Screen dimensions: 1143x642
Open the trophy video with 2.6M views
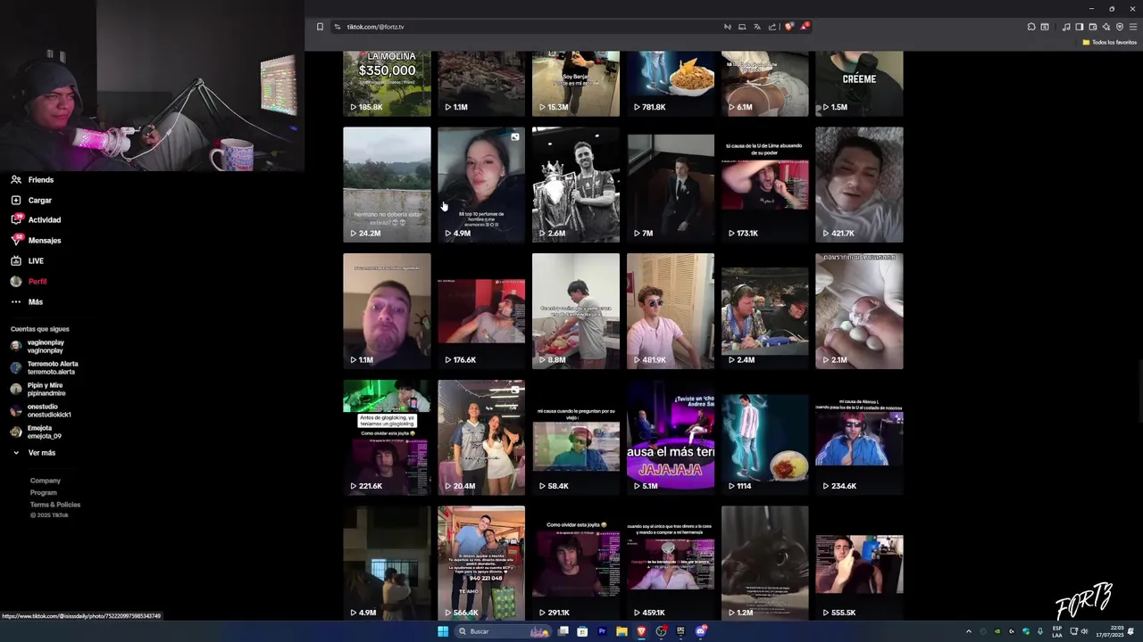576,185
